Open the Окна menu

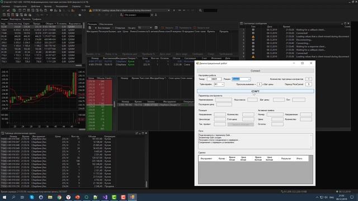(87, 6)
